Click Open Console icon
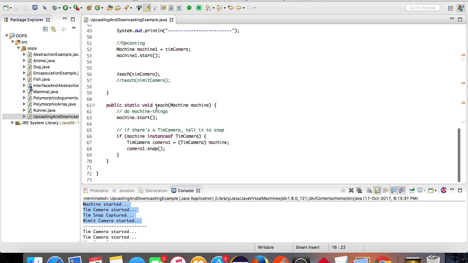The image size is (468, 263). point(431,190)
